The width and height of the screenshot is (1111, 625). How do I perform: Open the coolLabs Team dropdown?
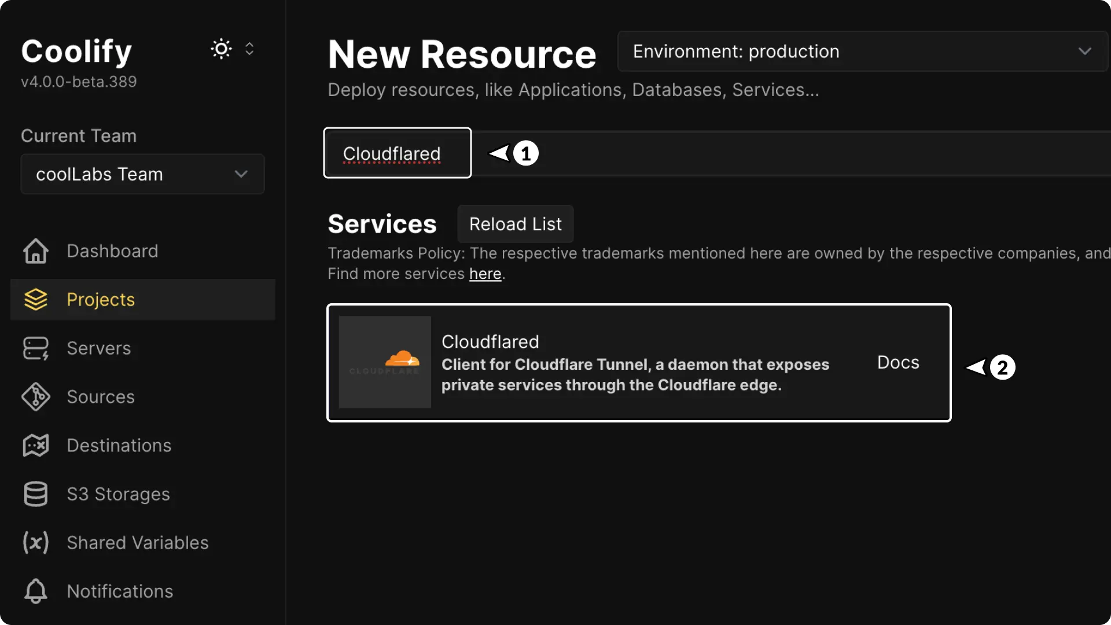point(142,174)
